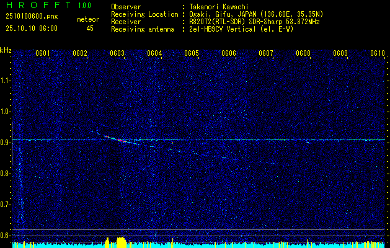Viewport: 390px width, 248px height.
Task: Click the 0610 time marker
Action: tap(378, 53)
